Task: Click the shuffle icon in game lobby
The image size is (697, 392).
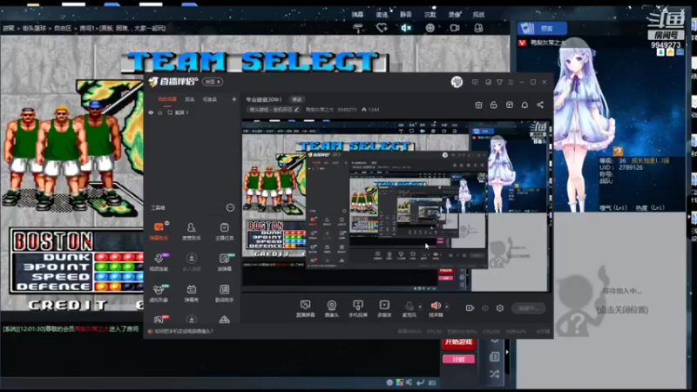Action: [494, 375]
